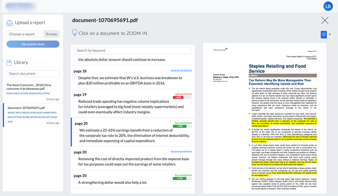Click the #LRCX tag
Screen dimensions: 338x196
tap(41, 113)
